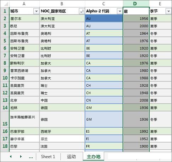Select column A header
Viewport: 172px width, 162px height.
click(x=24, y=4)
